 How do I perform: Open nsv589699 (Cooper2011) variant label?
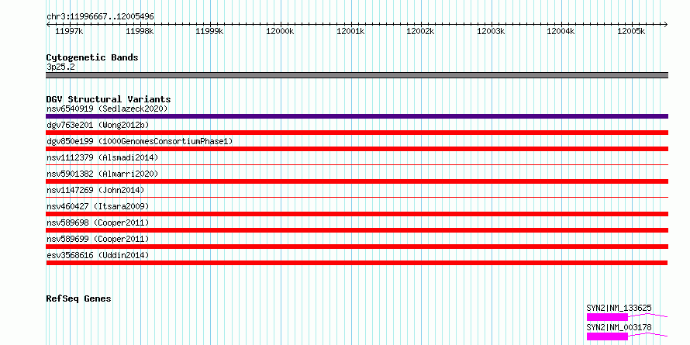pos(98,239)
